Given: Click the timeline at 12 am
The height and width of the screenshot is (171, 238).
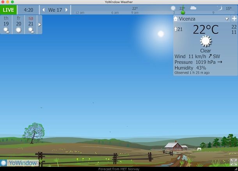Looking at the screenshot, I should [80, 13].
